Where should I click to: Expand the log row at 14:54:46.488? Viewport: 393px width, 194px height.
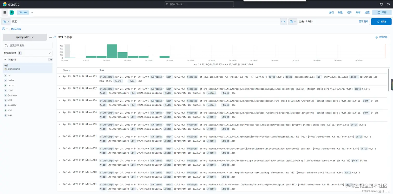[x=59, y=160]
